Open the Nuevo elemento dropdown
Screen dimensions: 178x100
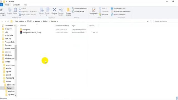pos(80,9)
